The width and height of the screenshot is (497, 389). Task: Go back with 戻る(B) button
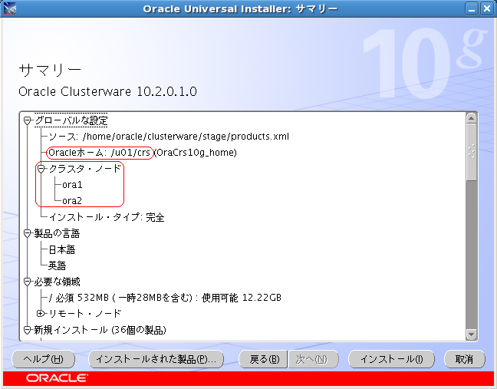pos(264,359)
